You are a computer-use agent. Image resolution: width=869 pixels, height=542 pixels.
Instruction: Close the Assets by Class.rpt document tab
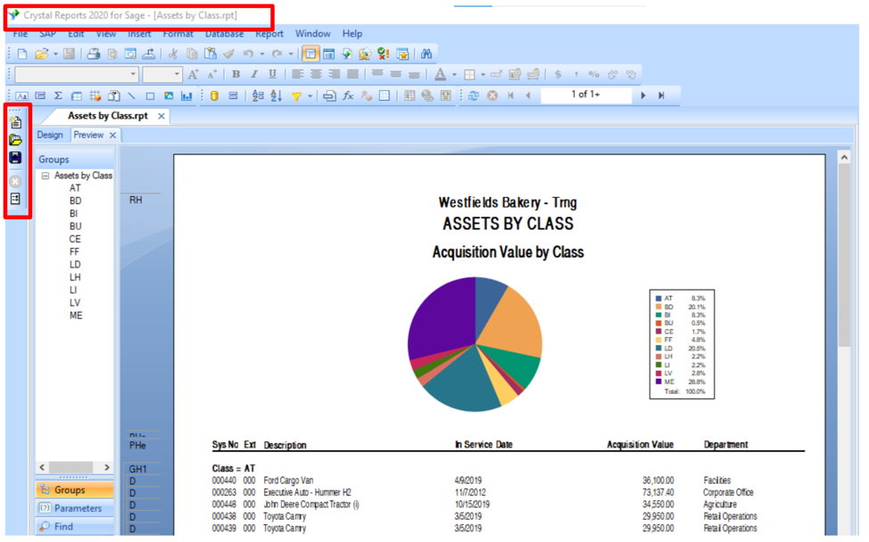tap(161, 116)
